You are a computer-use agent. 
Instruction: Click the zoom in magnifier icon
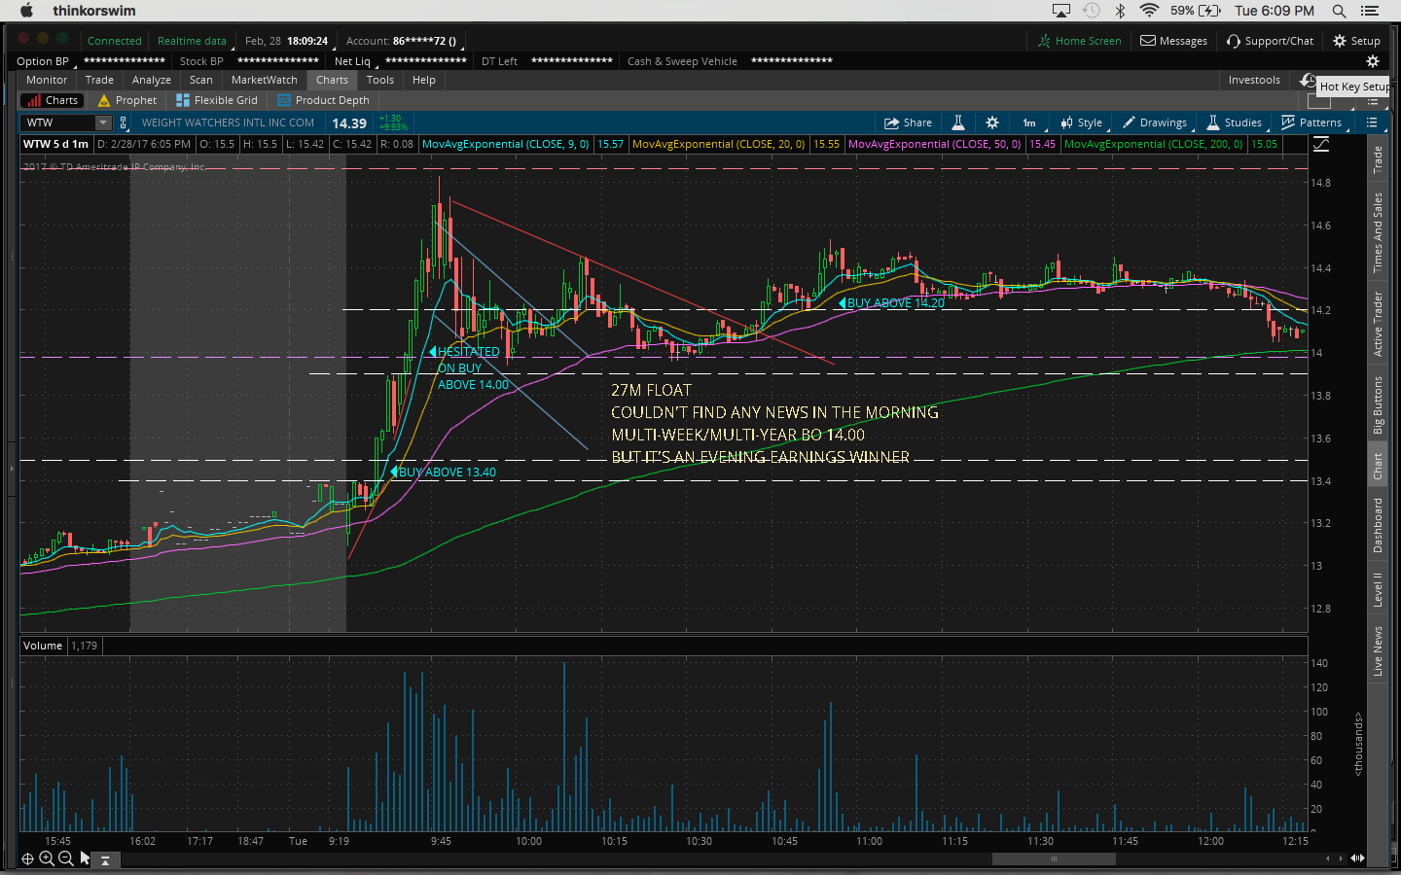pyautogui.click(x=46, y=858)
